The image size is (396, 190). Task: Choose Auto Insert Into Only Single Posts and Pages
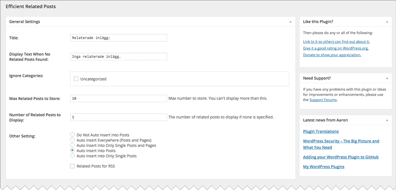click(72, 145)
